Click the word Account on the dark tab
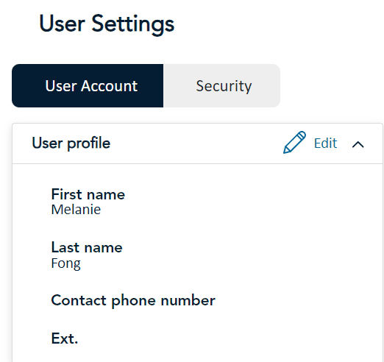The height and width of the screenshot is (362, 384). click(109, 86)
